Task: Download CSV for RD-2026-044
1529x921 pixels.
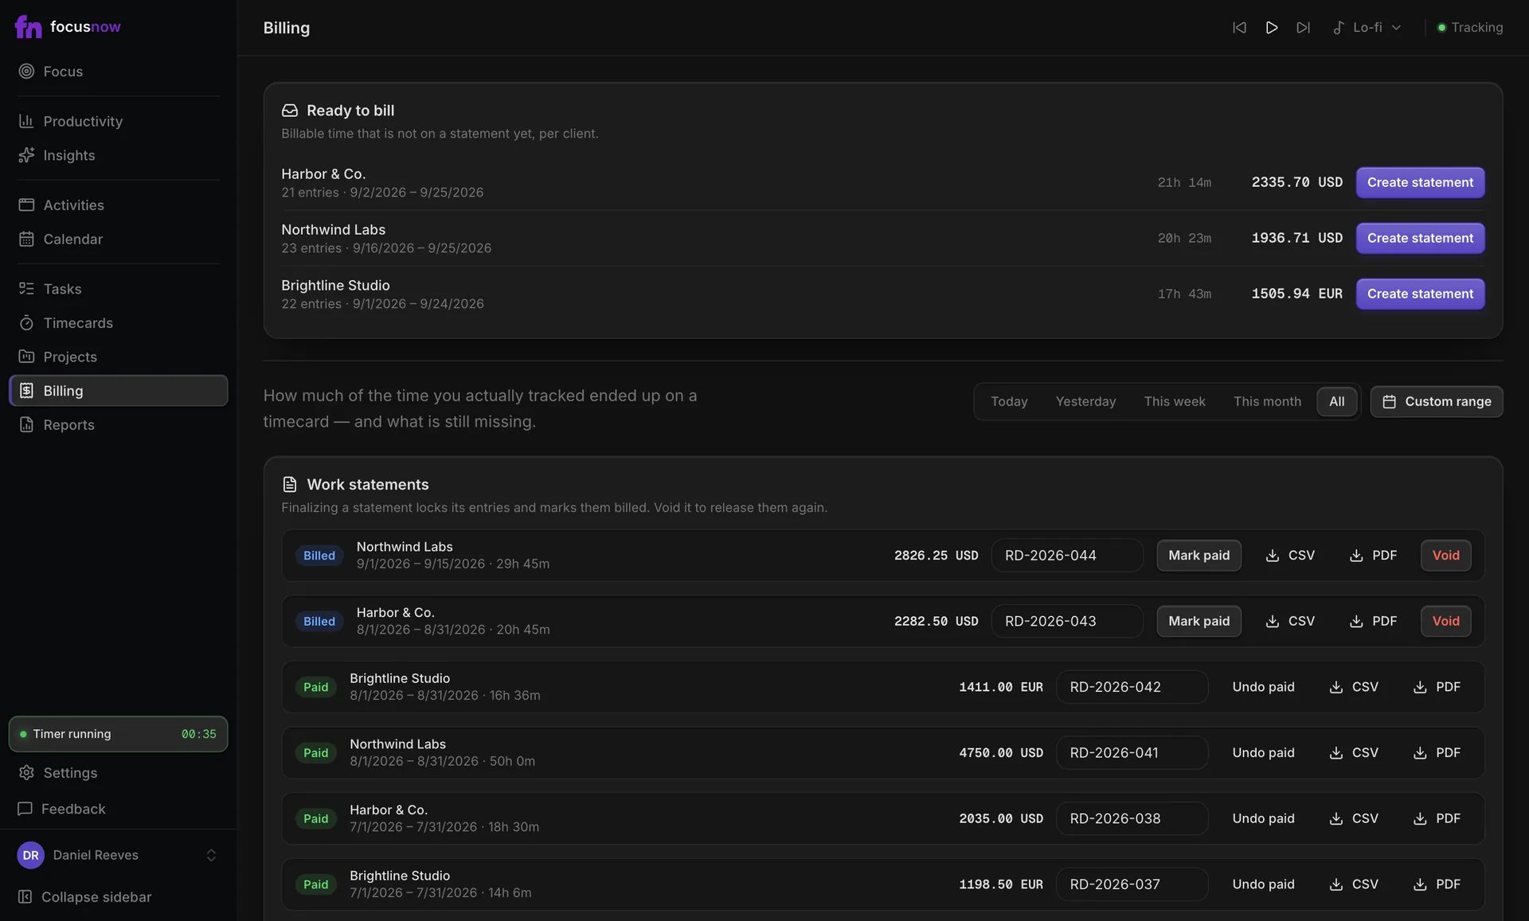Action: [x=1290, y=555]
